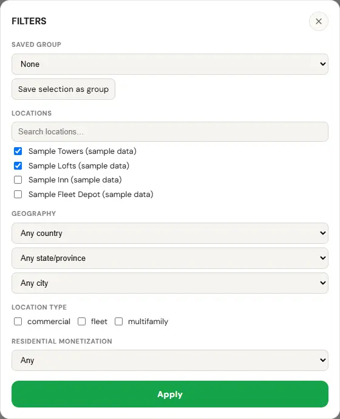
Task: Open the Any country dropdown
Action: pyautogui.click(x=170, y=234)
